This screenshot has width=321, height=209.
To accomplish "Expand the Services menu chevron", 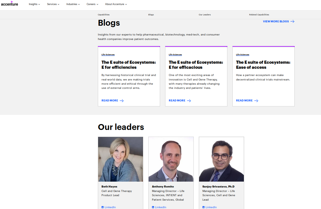I will pos(59,4).
